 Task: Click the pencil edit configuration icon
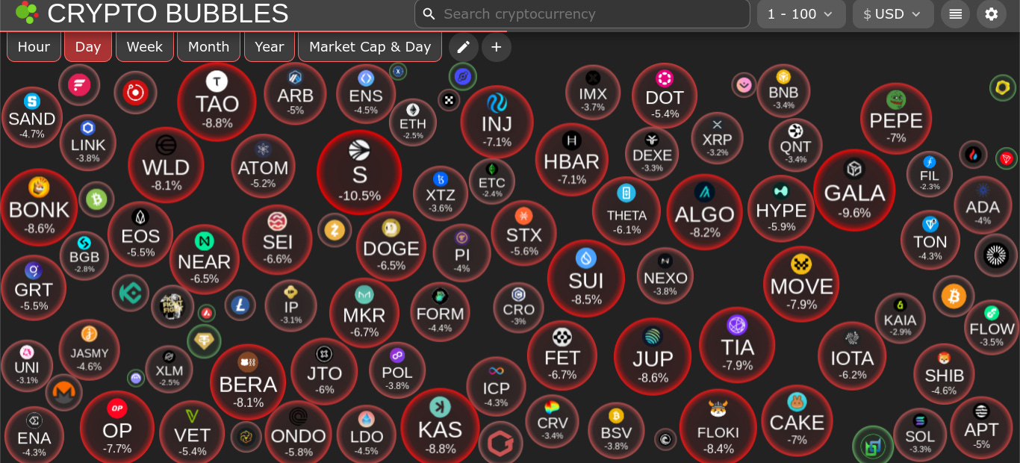[463, 47]
